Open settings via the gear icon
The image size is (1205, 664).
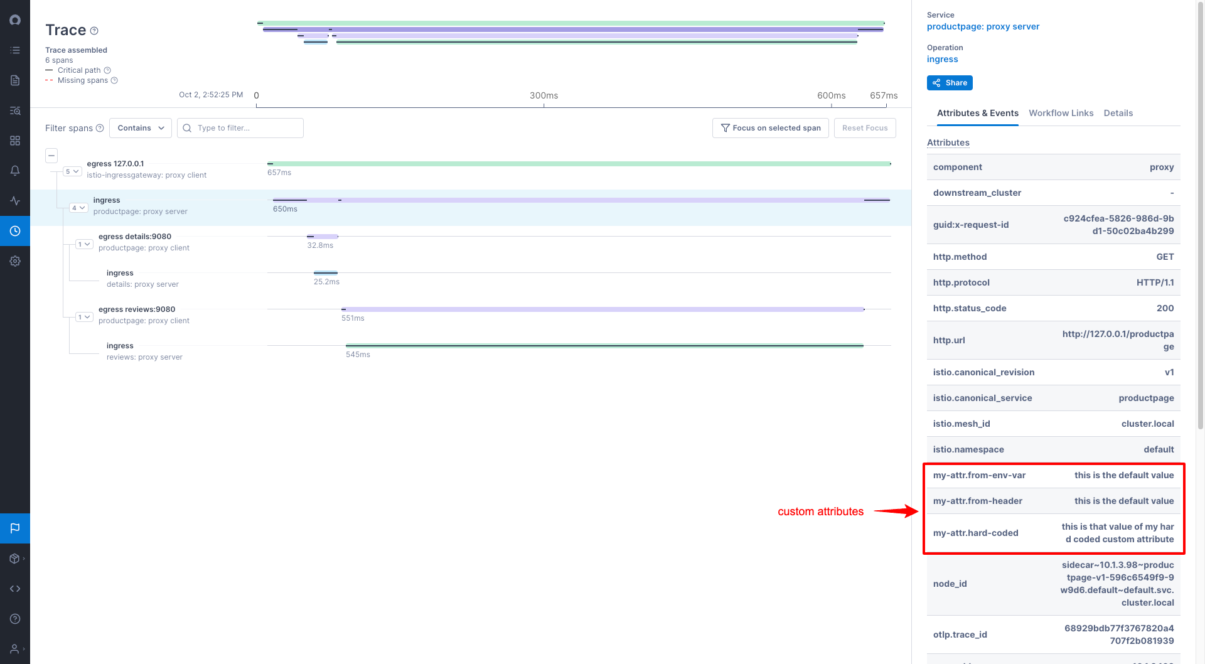(x=15, y=261)
